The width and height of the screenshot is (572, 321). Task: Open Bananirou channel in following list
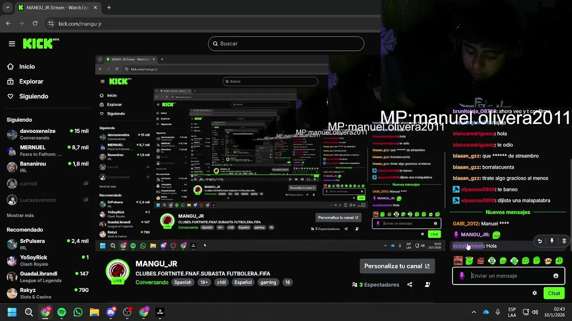tap(47, 167)
